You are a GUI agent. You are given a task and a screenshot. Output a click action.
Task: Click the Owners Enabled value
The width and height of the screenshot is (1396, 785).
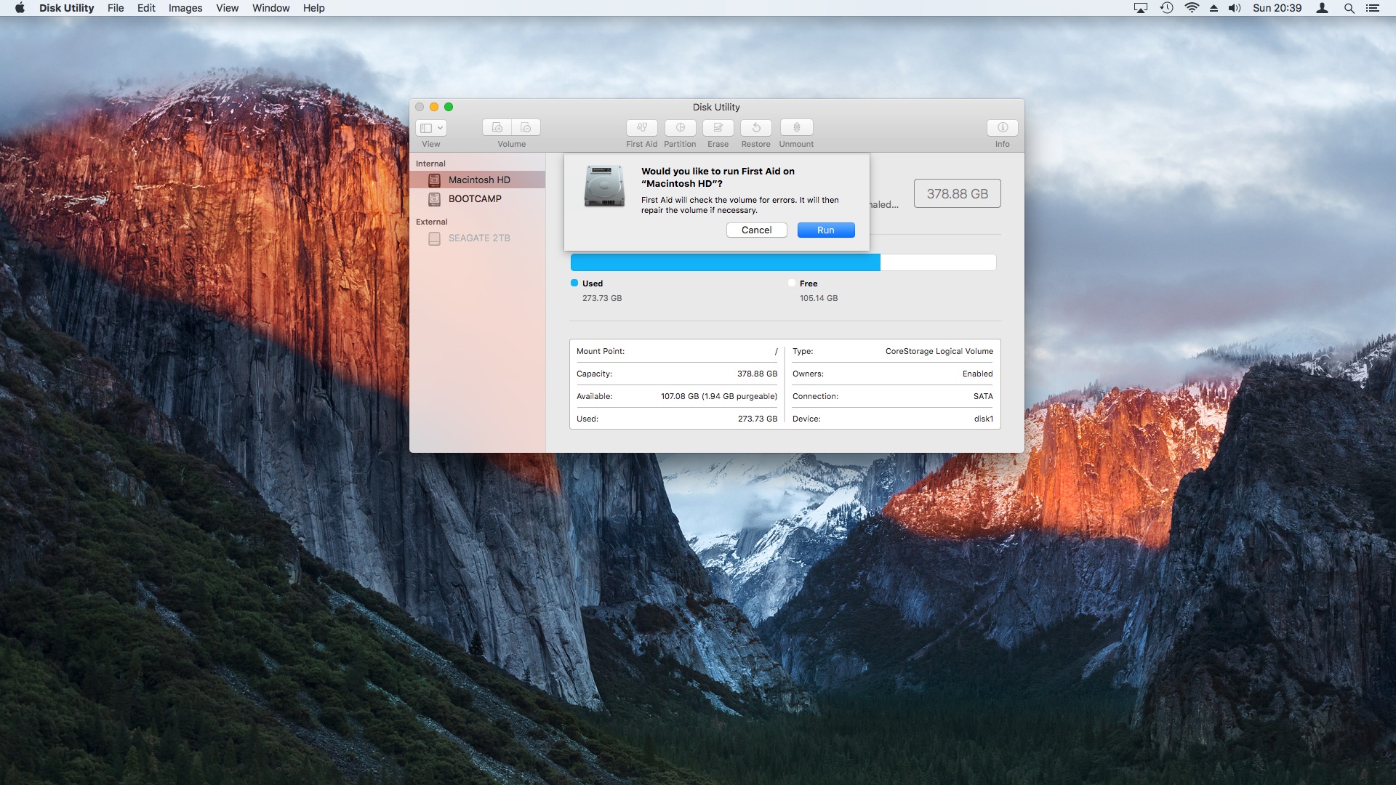(x=977, y=374)
